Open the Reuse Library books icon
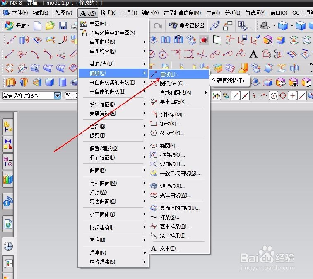 coord(8,179)
